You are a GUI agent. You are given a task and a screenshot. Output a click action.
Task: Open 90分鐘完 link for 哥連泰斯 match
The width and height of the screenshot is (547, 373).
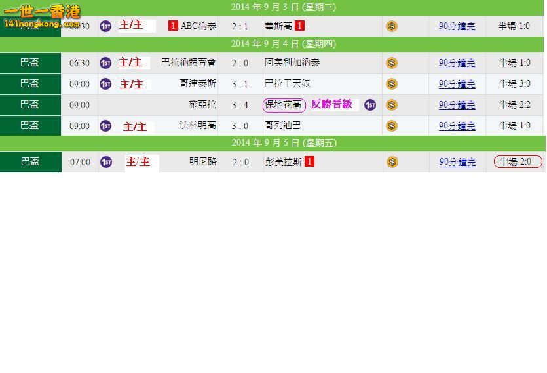click(x=457, y=84)
